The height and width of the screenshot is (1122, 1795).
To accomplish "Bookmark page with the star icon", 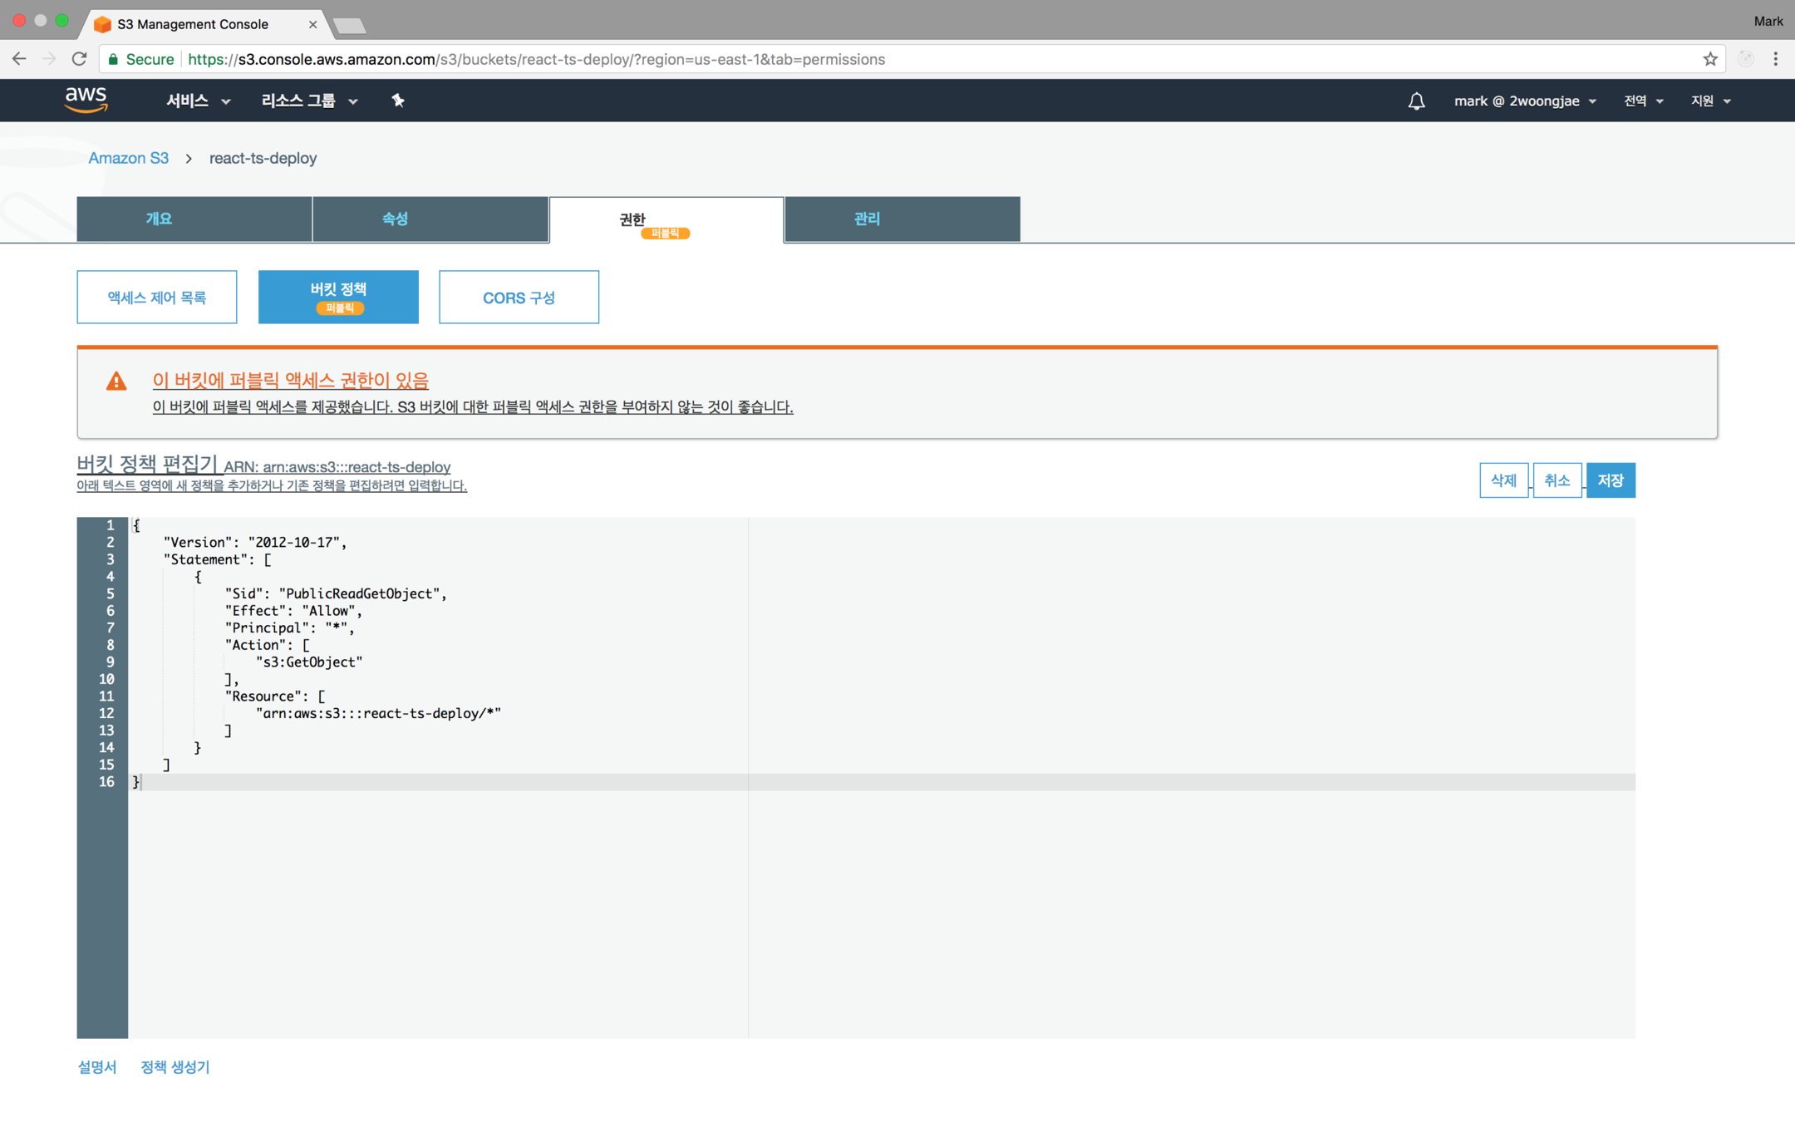I will click(x=1709, y=59).
